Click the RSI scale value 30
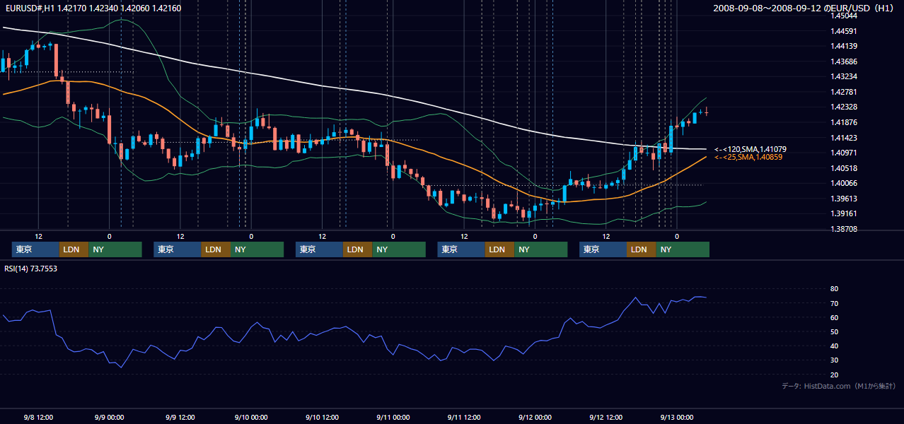Image resolution: width=904 pixels, height=424 pixels. [835, 360]
